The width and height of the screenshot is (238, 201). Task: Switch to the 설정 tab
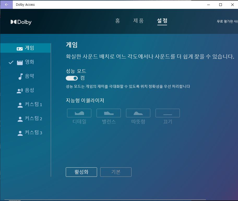[x=162, y=21]
